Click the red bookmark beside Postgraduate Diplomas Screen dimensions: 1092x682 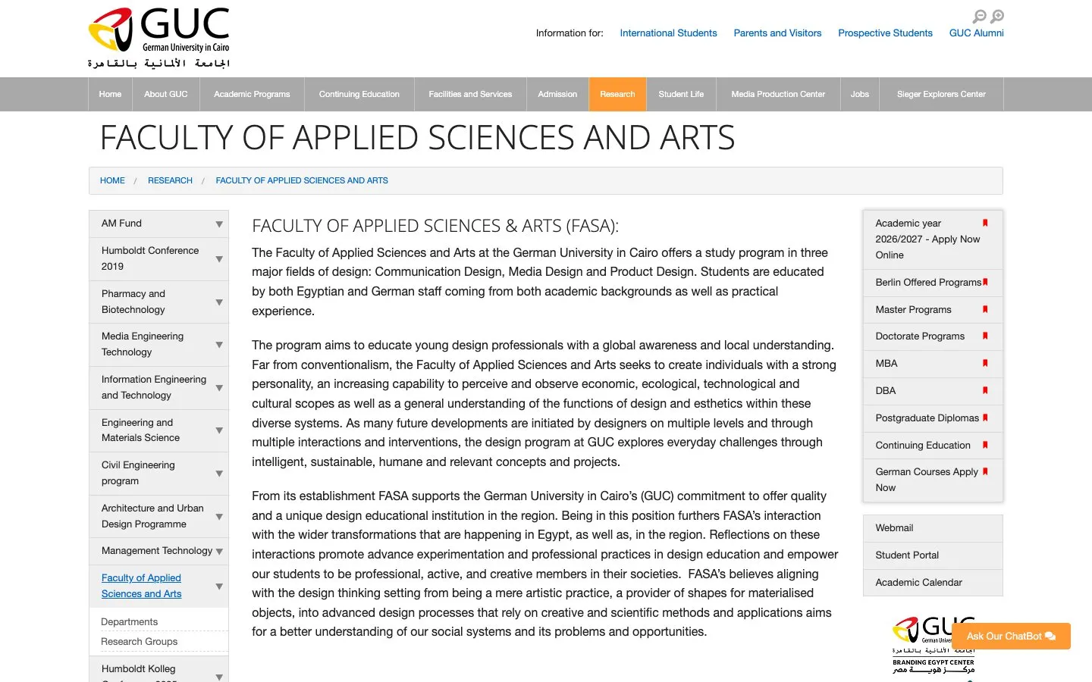(x=985, y=418)
